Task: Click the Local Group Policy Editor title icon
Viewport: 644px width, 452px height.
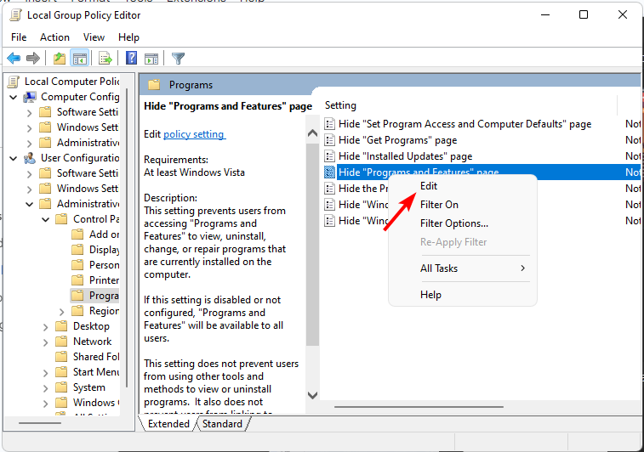Action: pyautogui.click(x=15, y=15)
